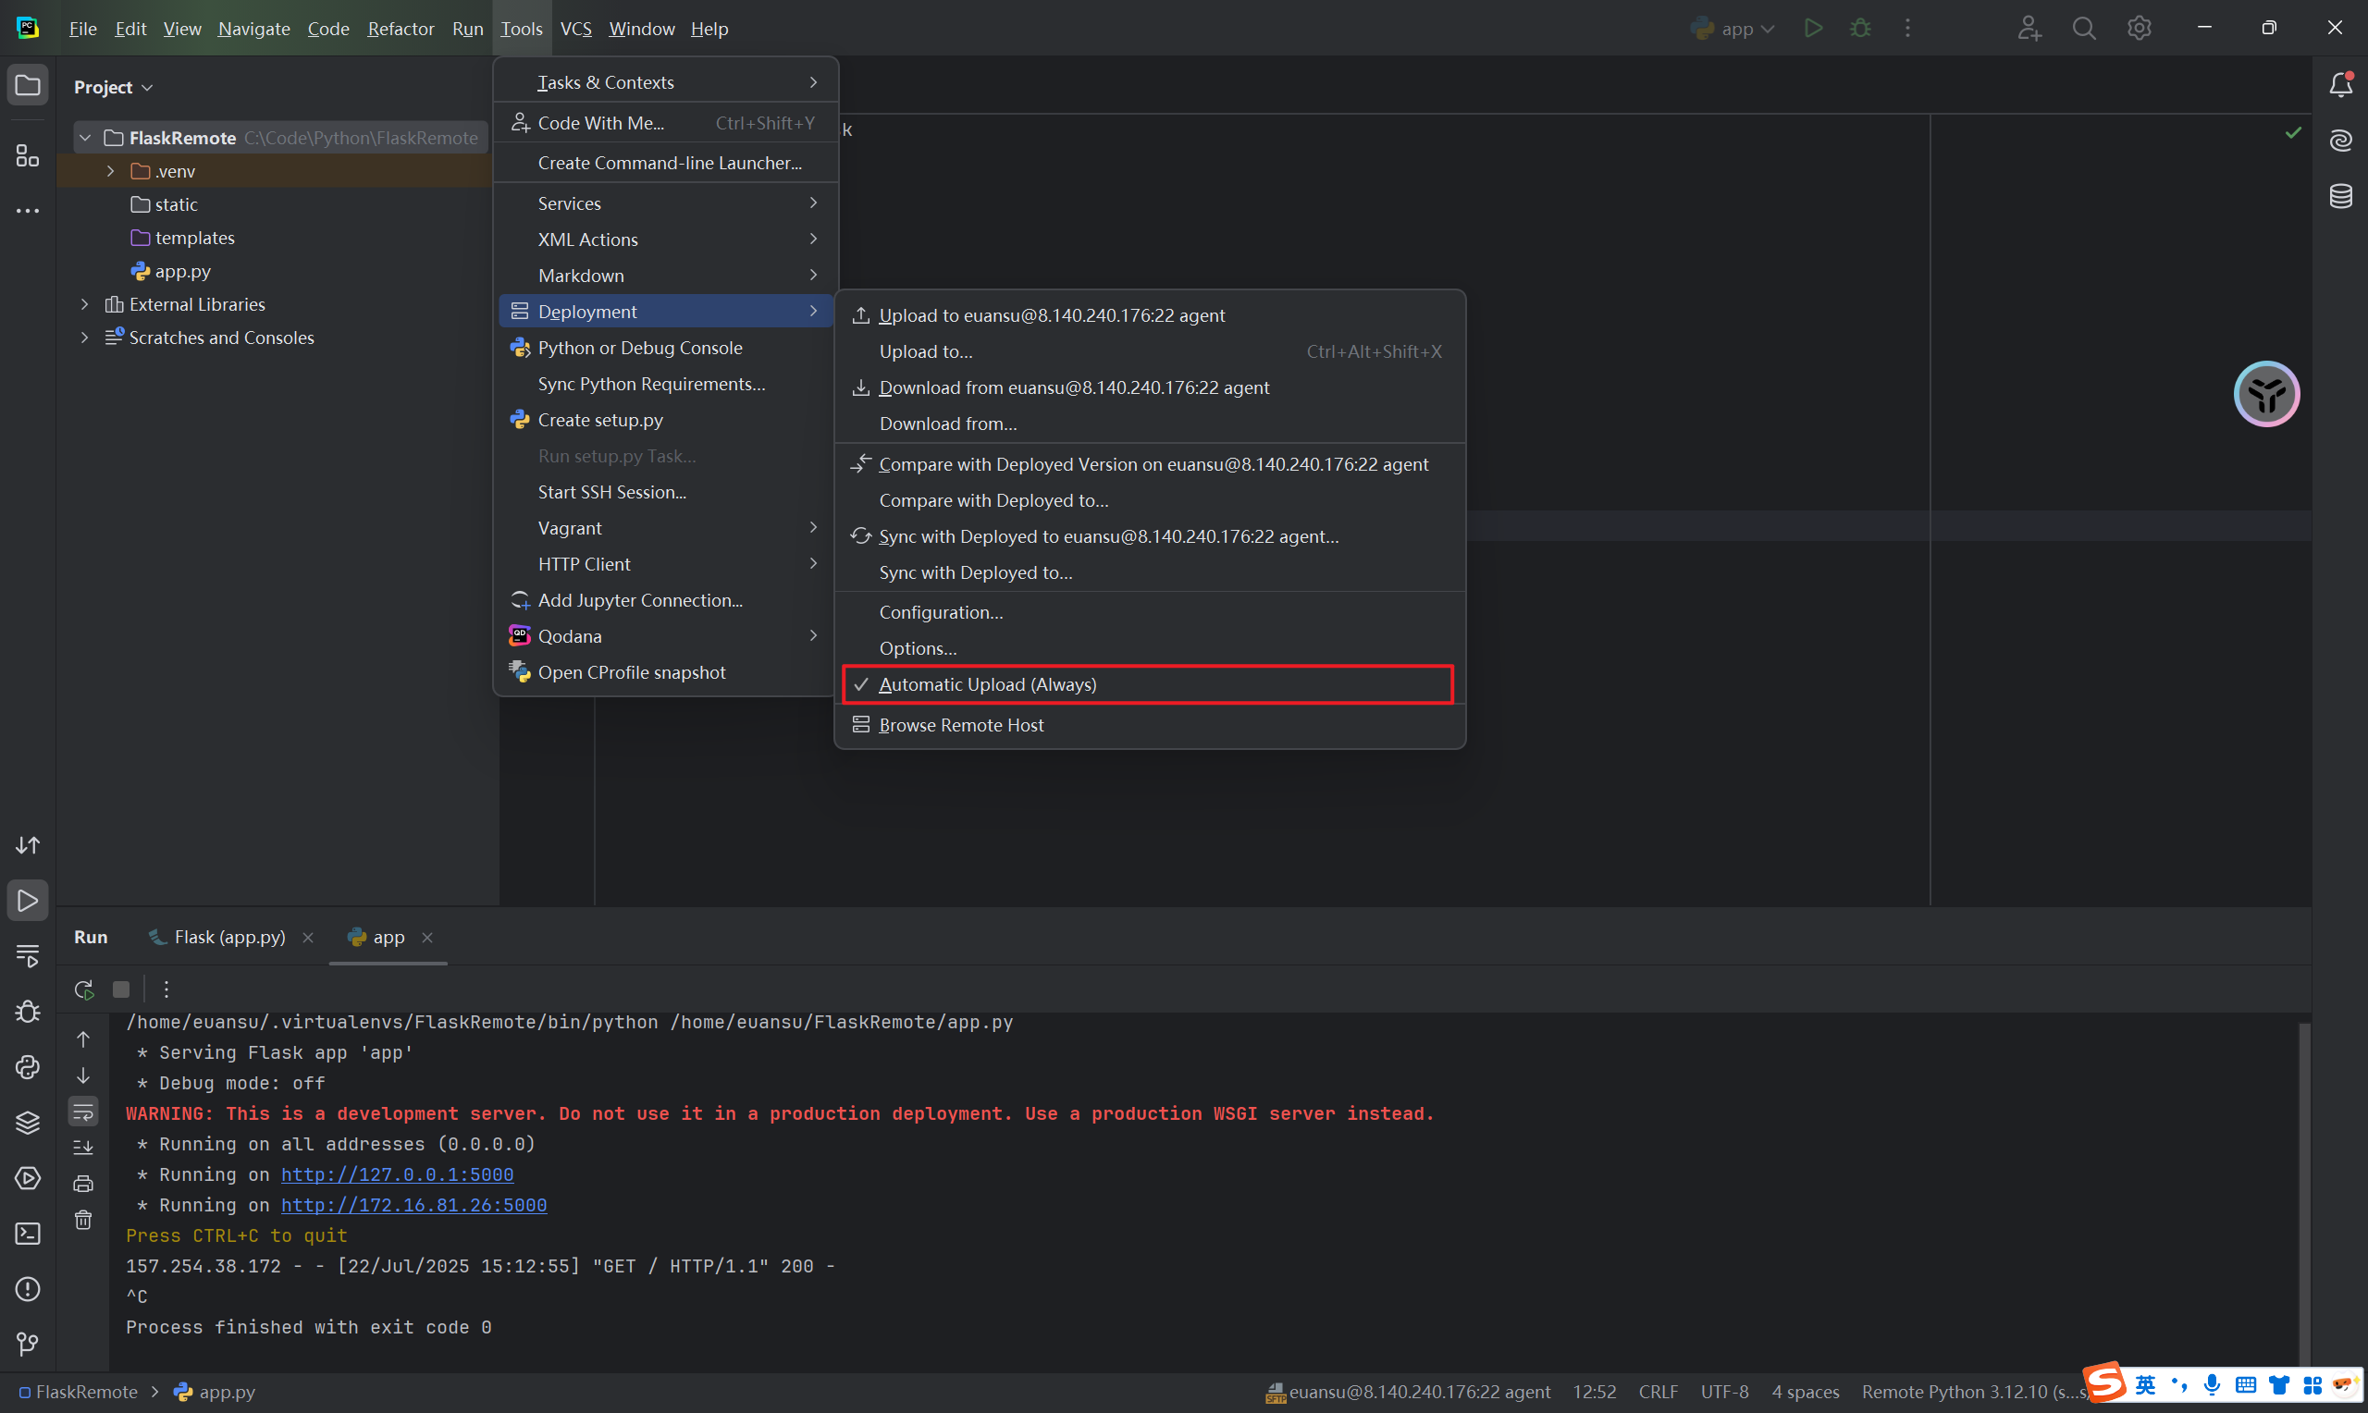Screen dimensions: 2368x1413
Task: Clear console output with trash icon
Action: coord(84,1220)
